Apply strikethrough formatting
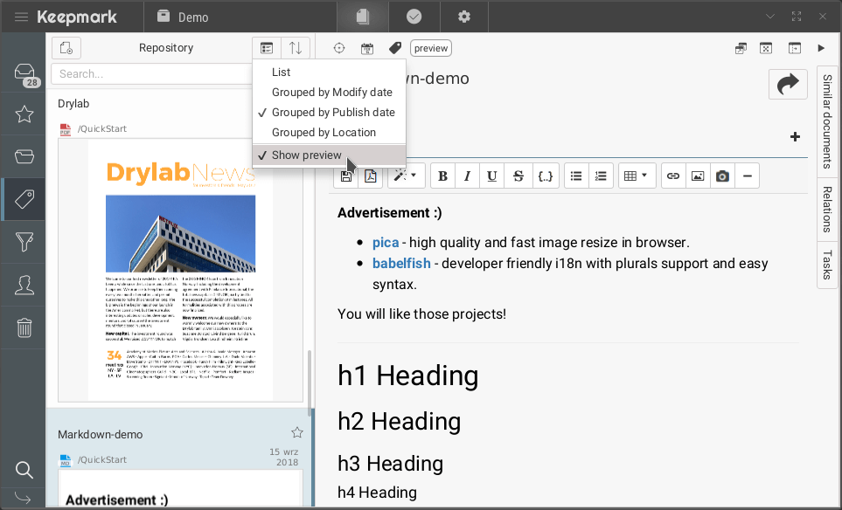This screenshot has width=842, height=510. (x=518, y=176)
